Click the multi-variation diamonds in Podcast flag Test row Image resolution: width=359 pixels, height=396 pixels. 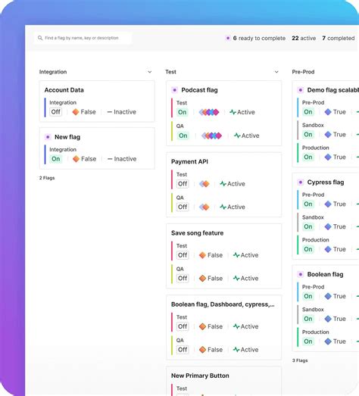pos(209,112)
